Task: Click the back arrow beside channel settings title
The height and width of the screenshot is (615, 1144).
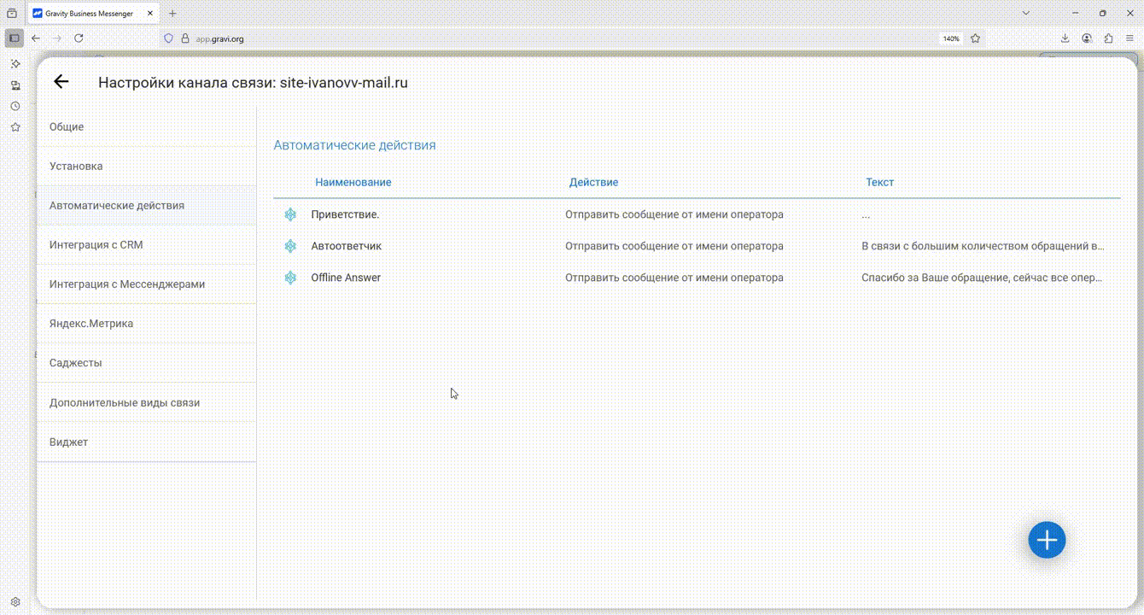Action: click(x=61, y=82)
